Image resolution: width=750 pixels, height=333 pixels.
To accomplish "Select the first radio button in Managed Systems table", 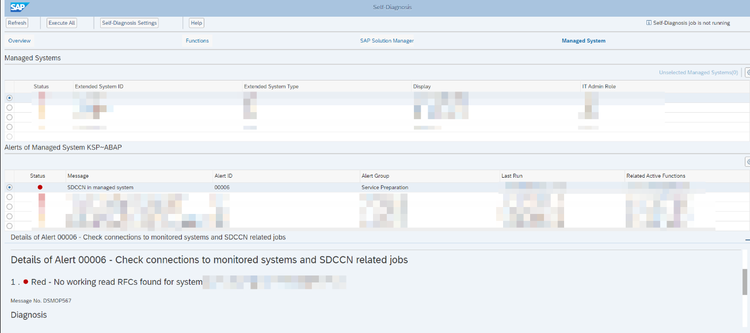I will point(9,98).
